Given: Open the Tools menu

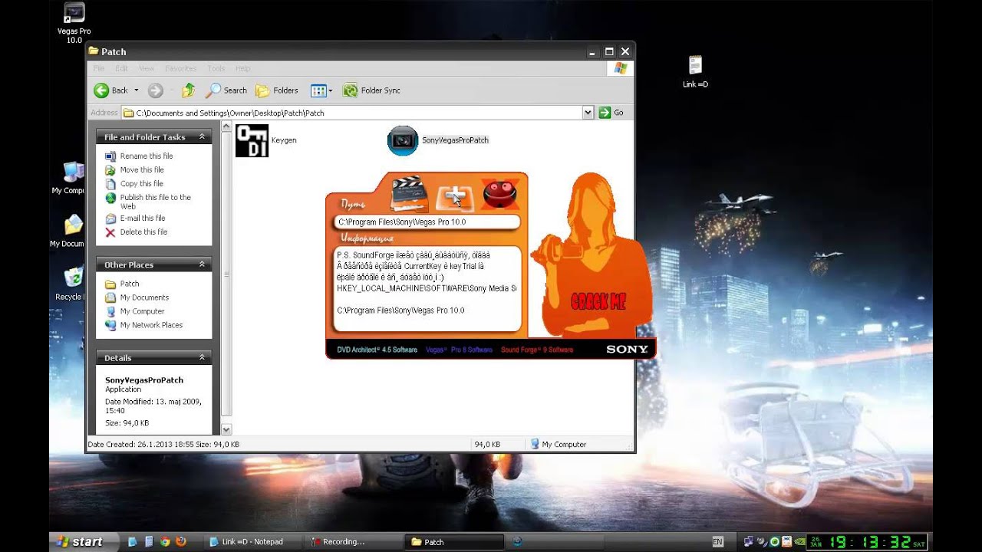Looking at the screenshot, I should click(216, 68).
